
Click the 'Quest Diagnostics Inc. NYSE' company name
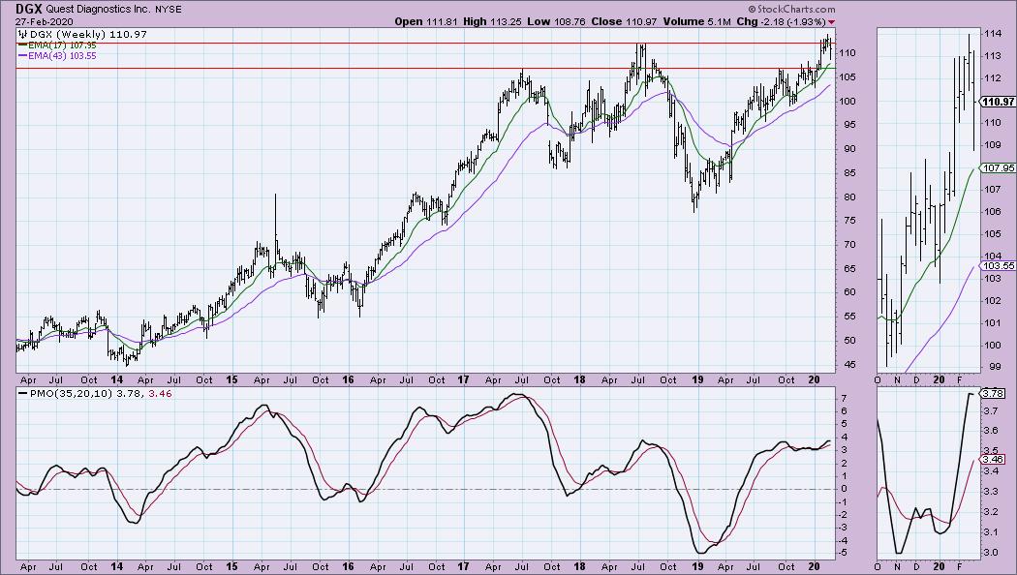(x=115, y=10)
